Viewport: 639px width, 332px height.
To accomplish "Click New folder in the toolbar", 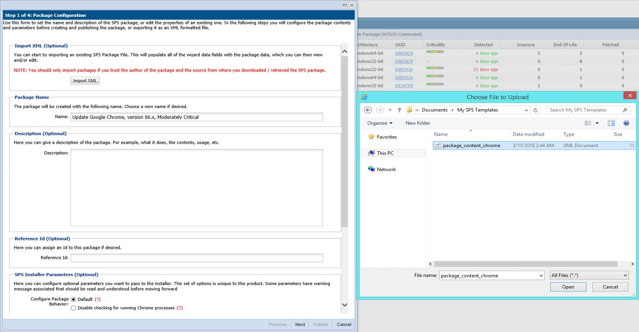I will (417, 123).
